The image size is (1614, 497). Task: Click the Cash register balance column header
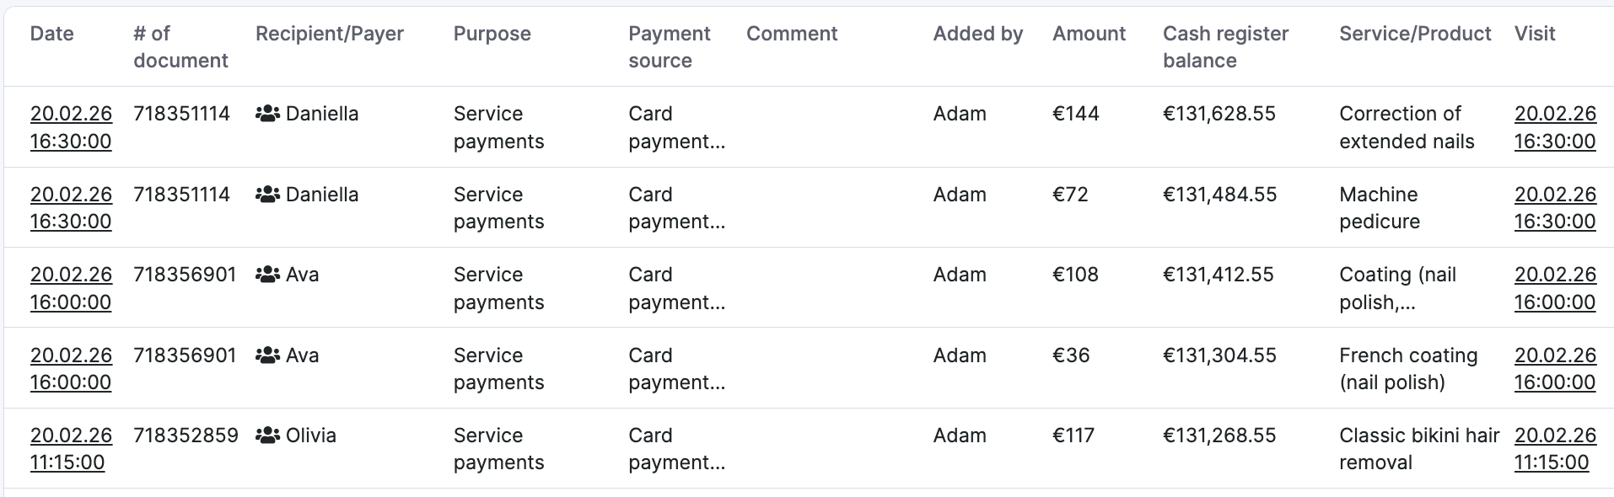1224,46
